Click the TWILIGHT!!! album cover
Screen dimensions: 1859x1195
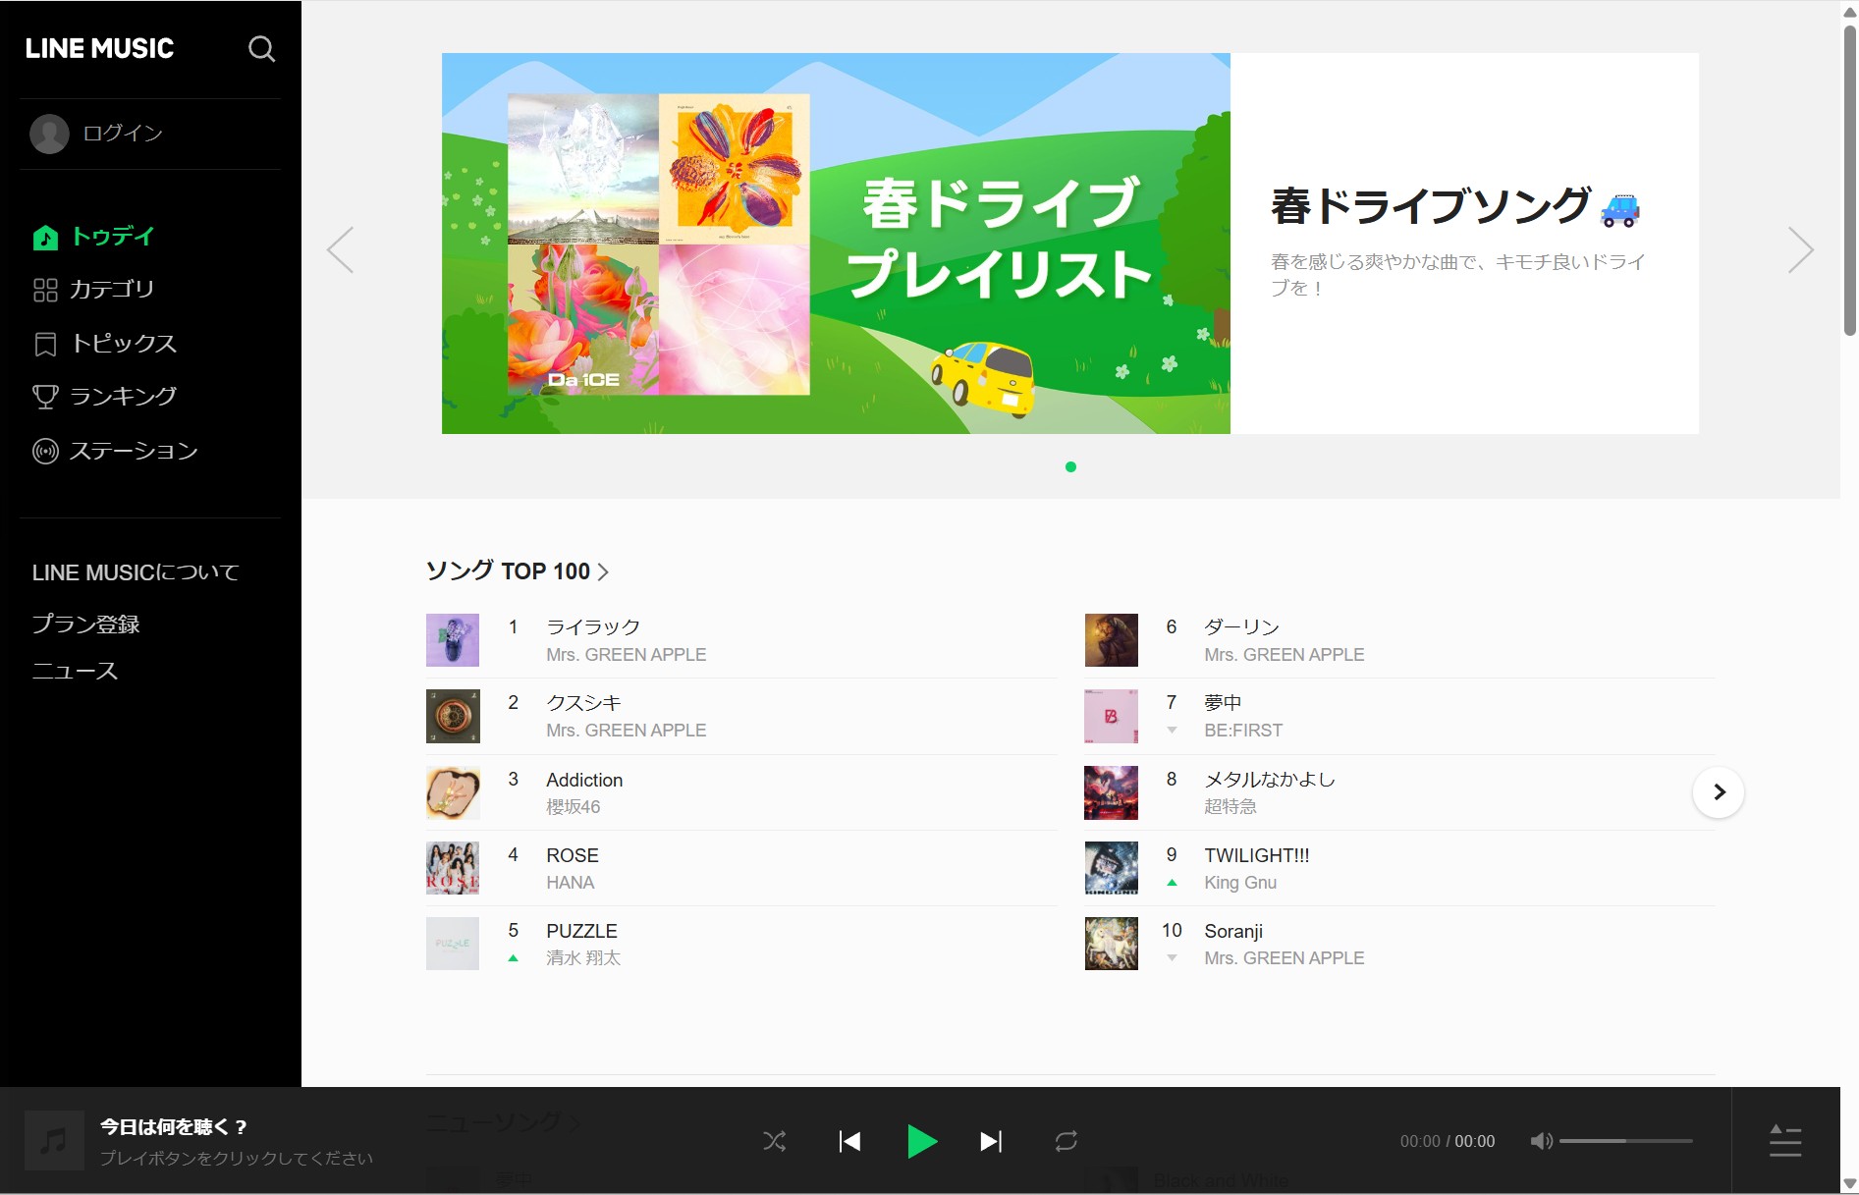(x=1112, y=868)
